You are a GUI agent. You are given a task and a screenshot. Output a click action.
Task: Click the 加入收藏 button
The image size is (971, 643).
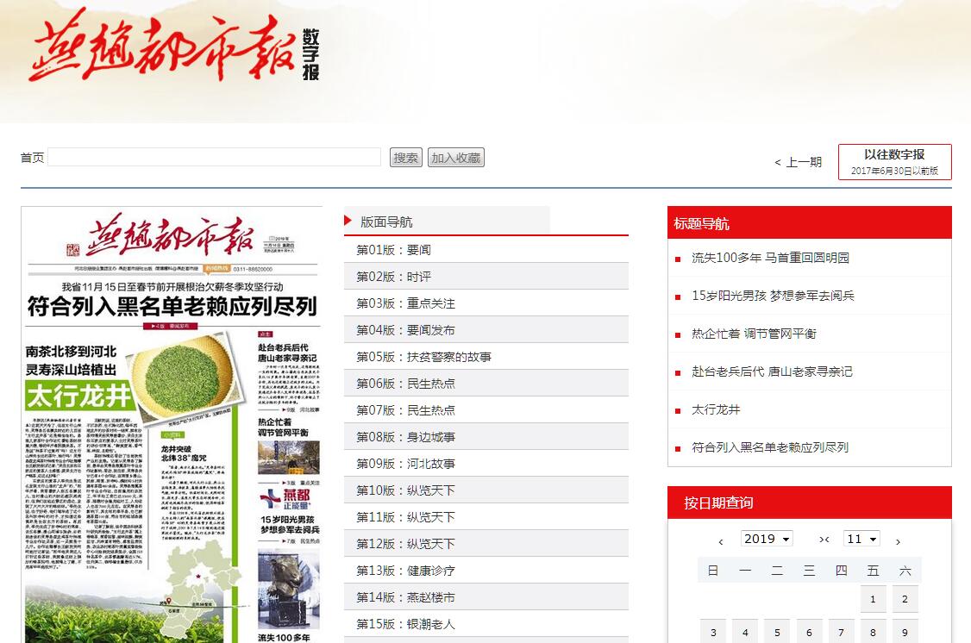pyautogui.click(x=456, y=158)
